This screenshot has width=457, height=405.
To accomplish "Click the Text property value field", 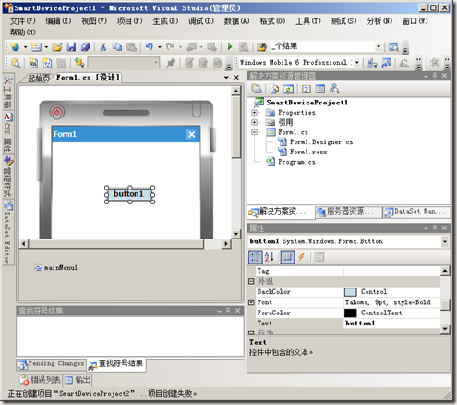I will (x=392, y=324).
